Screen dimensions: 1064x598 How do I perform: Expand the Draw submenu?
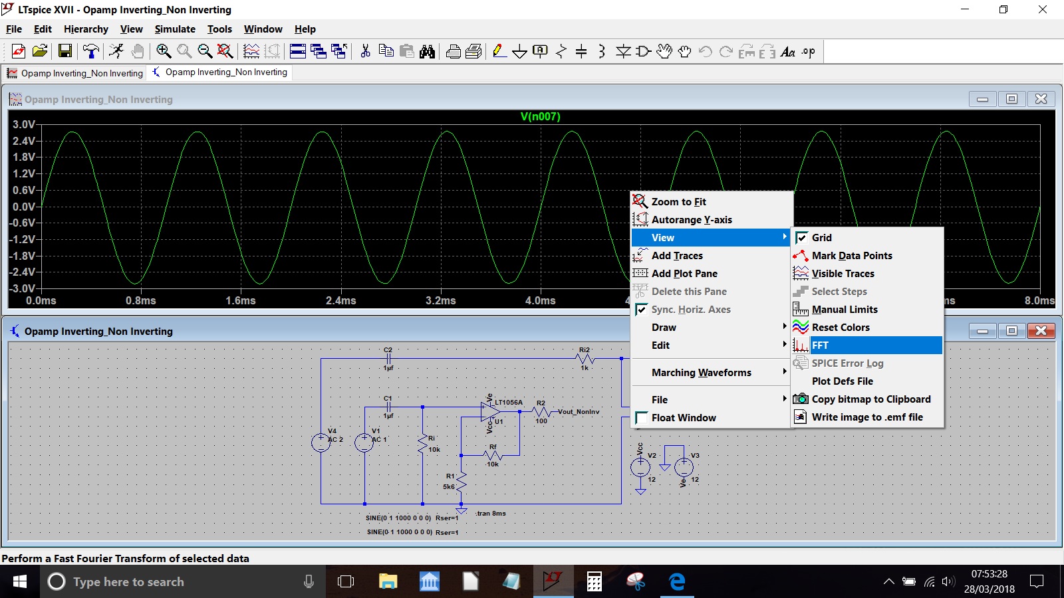710,328
